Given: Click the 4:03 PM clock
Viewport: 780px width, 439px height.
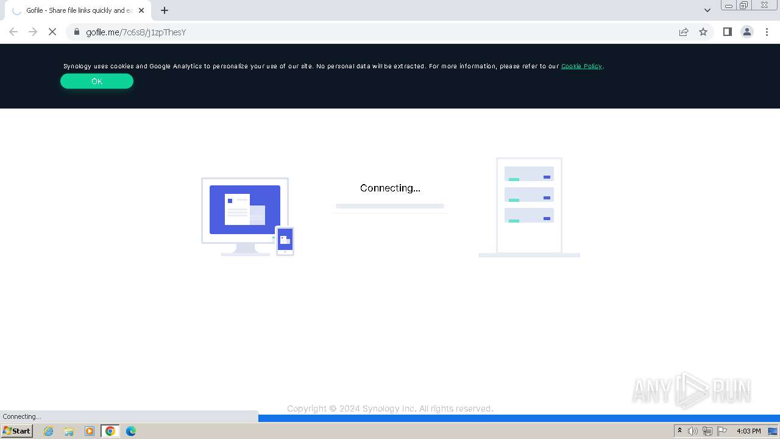Looking at the screenshot, I should point(748,431).
